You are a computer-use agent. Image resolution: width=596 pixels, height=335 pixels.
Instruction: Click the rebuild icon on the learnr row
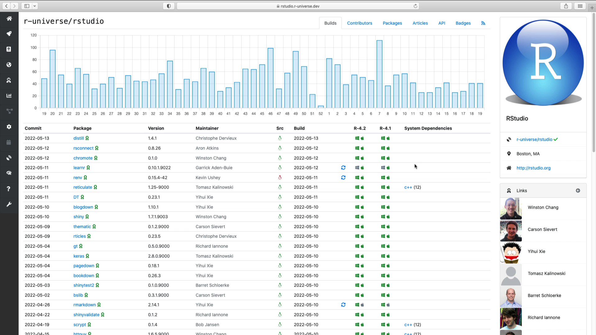pyautogui.click(x=343, y=167)
